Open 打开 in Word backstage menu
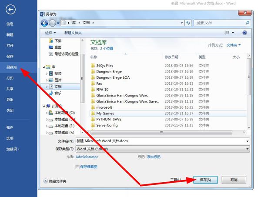 (10, 45)
